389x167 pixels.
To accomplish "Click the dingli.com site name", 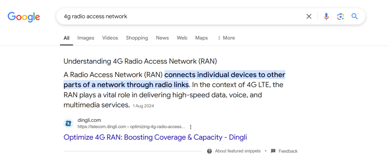I will click(89, 120).
